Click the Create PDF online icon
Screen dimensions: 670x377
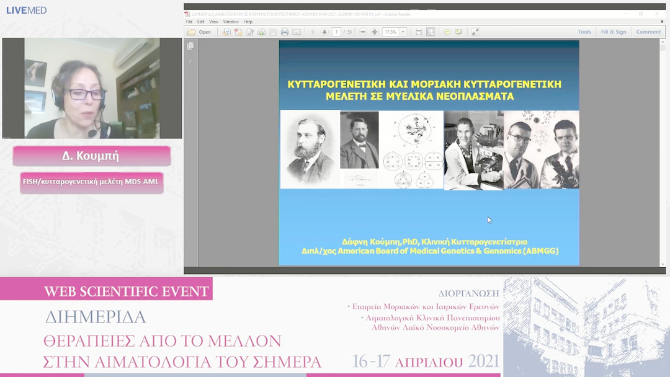pyautogui.click(x=226, y=32)
